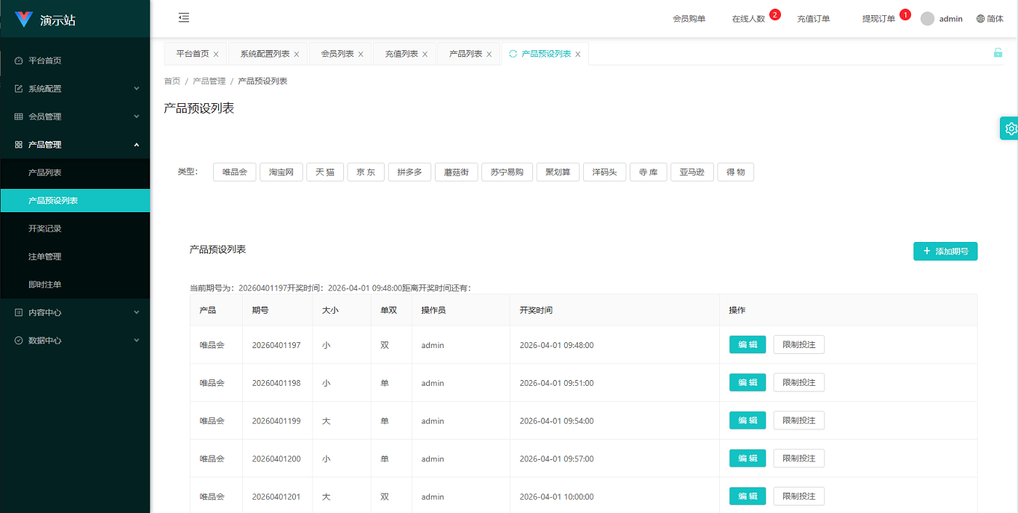Expand the 会员管理 sidebar menu
The height and width of the screenshot is (513, 1018).
tap(75, 116)
